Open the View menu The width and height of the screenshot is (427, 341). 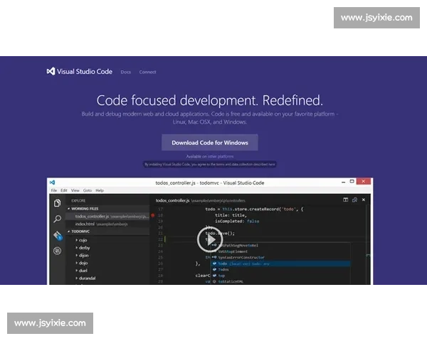coord(75,190)
